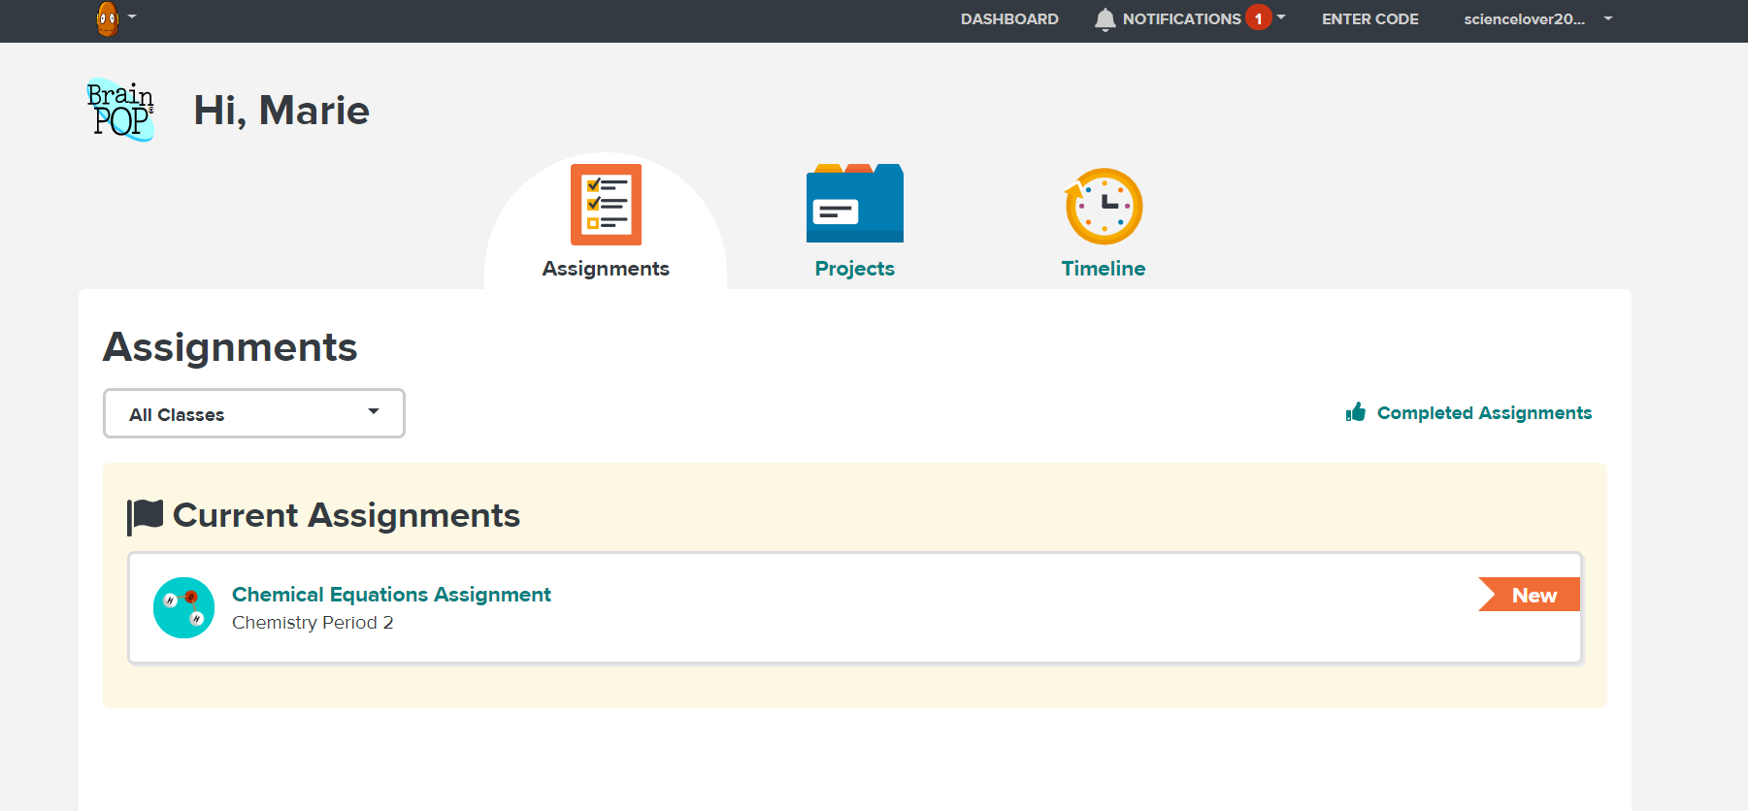
Task: Switch to the Timeline tab label
Action: coord(1104,269)
